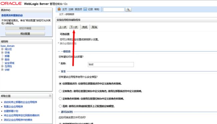Open help link 测试企业应用程序中的模块
The width and height of the screenshot is (217, 124).
(x=18, y=120)
